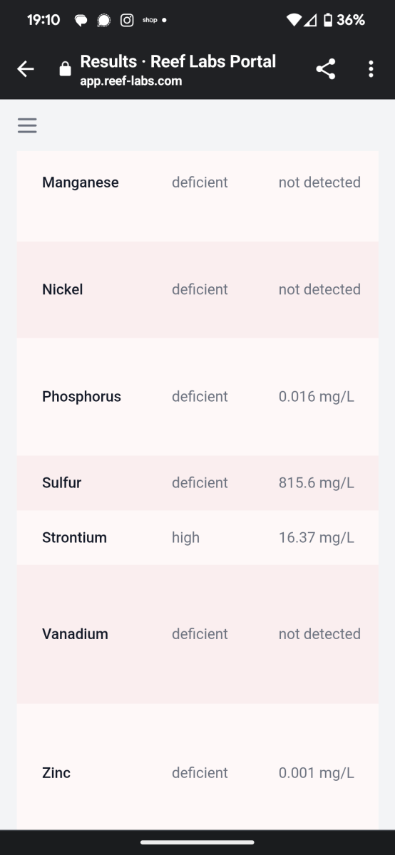Open the three-dot overflow menu

pyautogui.click(x=371, y=69)
